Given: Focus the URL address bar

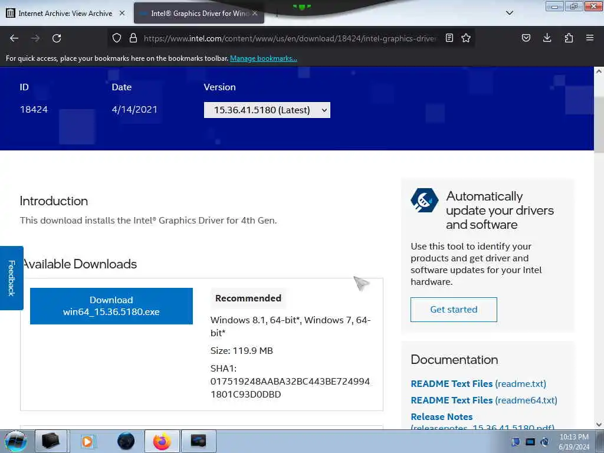Looking at the screenshot, I should (290, 38).
